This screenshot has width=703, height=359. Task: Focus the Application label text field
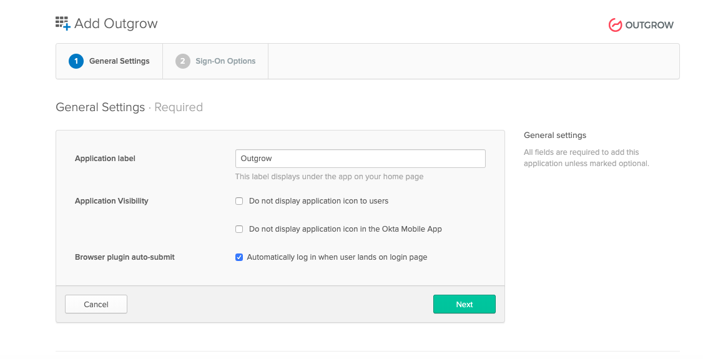pos(360,159)
